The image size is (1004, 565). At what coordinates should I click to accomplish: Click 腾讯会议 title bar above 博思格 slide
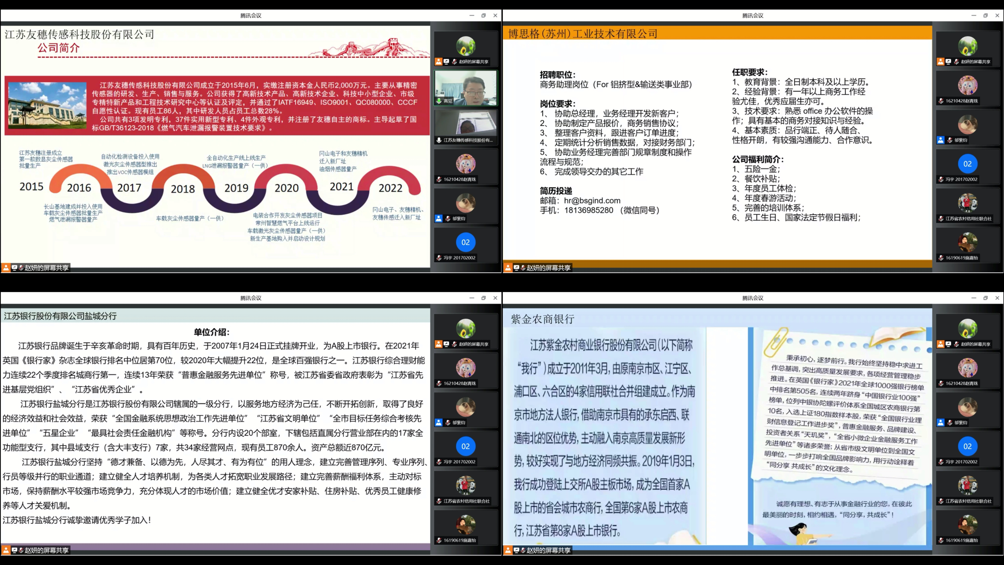click(x=753, y=16)
